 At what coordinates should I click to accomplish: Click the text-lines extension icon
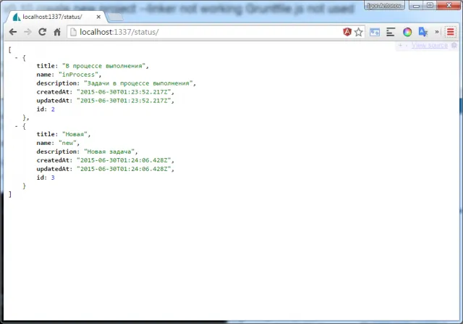[x=391, y=32]
